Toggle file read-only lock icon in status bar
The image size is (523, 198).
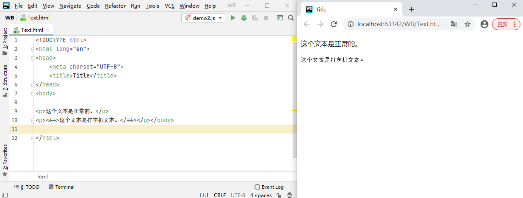[x=279, y=195]
